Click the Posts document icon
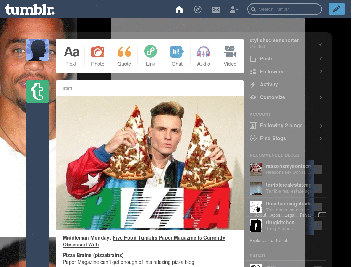Screen dimensions: 356x267 253,59
